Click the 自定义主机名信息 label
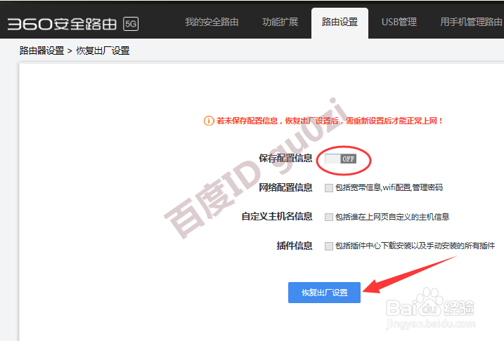This screenshot has height=341, width=504. (x=277, y=217)
